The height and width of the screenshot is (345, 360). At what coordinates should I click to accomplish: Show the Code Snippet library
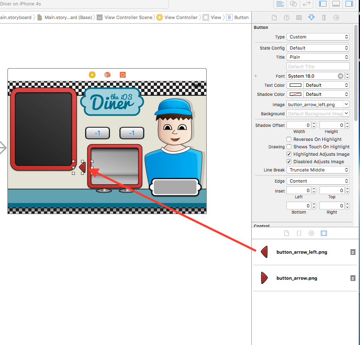point(299,233)
